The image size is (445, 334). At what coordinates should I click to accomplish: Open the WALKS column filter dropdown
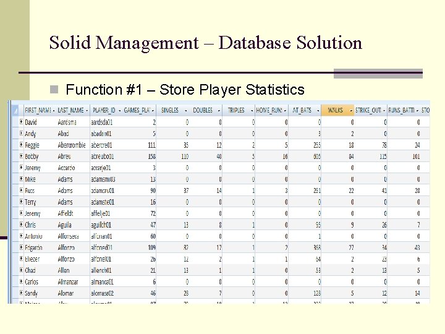(351, 111)
